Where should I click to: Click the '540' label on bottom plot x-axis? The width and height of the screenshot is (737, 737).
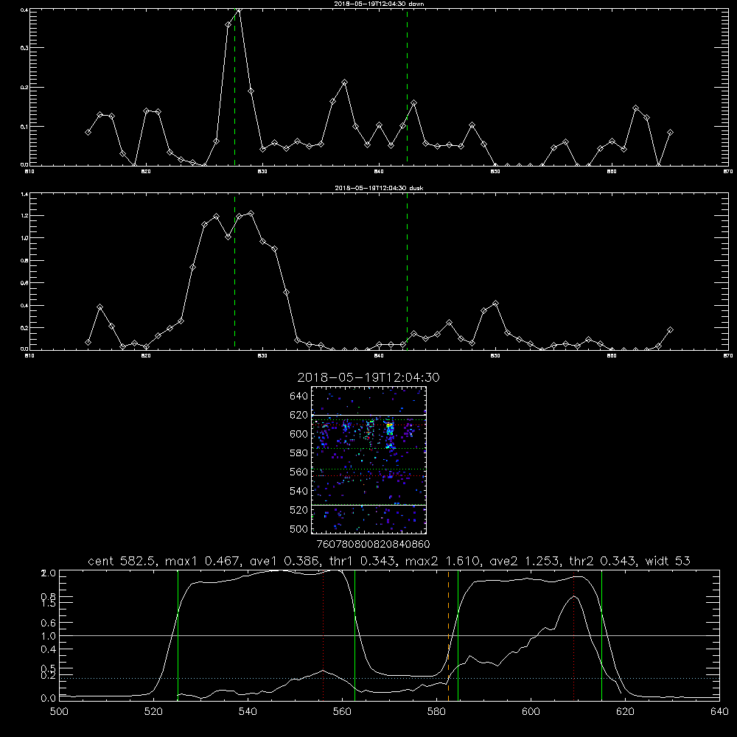248,712
